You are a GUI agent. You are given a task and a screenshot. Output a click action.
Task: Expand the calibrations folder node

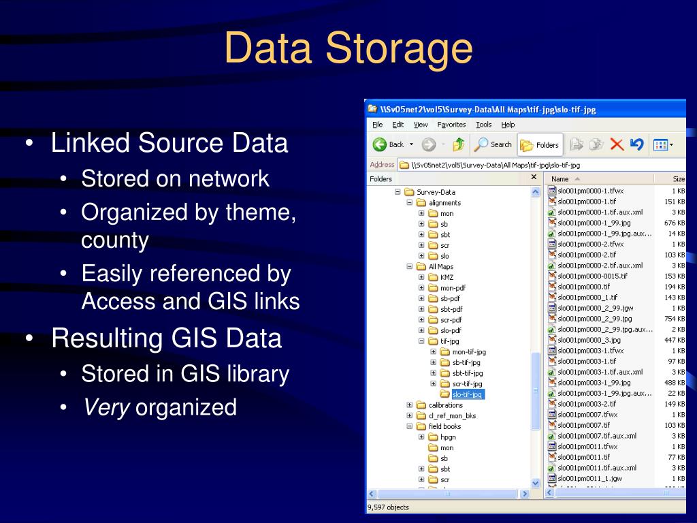tap(409, 405)
